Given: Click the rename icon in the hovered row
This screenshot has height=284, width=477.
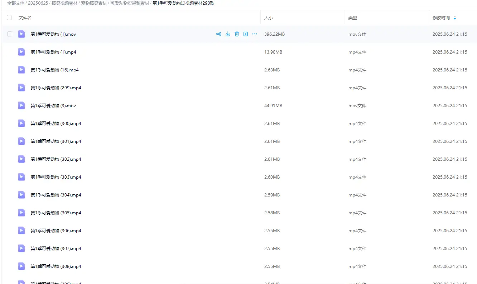Looking at the screenshot, I should [x=246, y=34].
